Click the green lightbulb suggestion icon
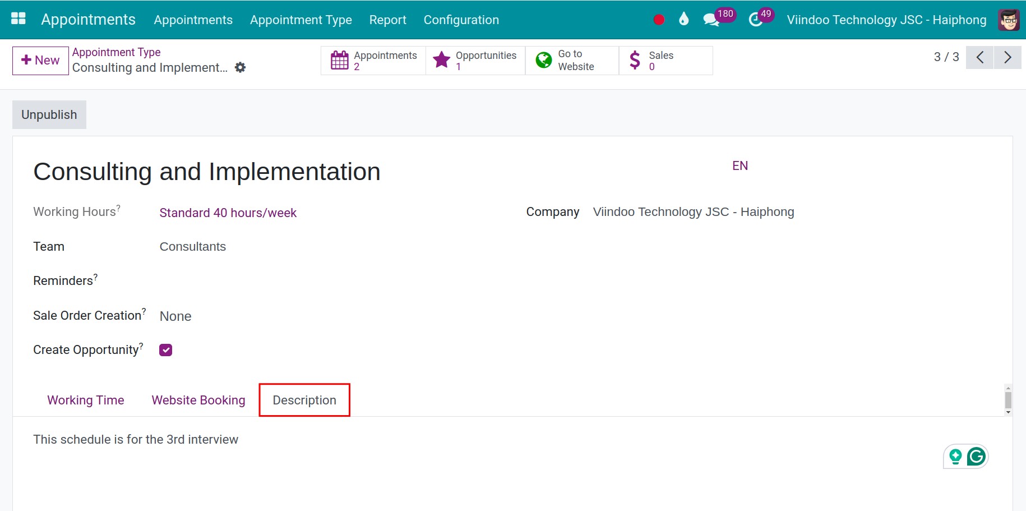 click(x=955, y=457)
